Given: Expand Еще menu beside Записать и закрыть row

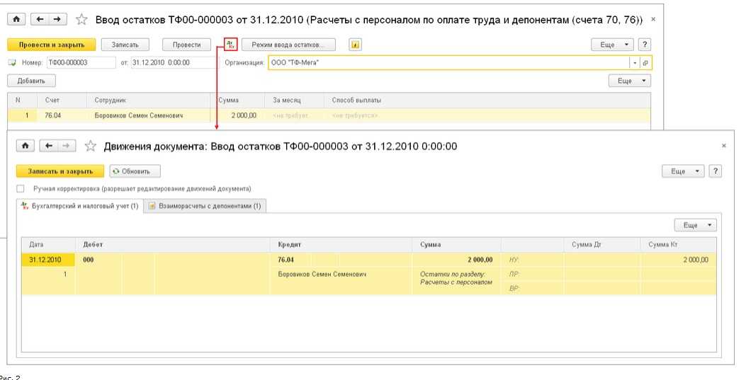Looking at the screenshot, I should [x=683, y=171].
